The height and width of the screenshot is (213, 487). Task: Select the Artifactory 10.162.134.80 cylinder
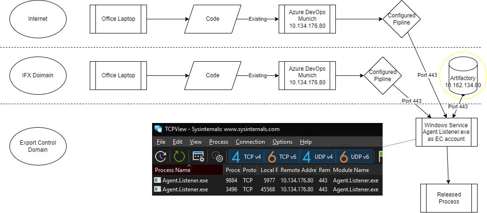point(463,76)
